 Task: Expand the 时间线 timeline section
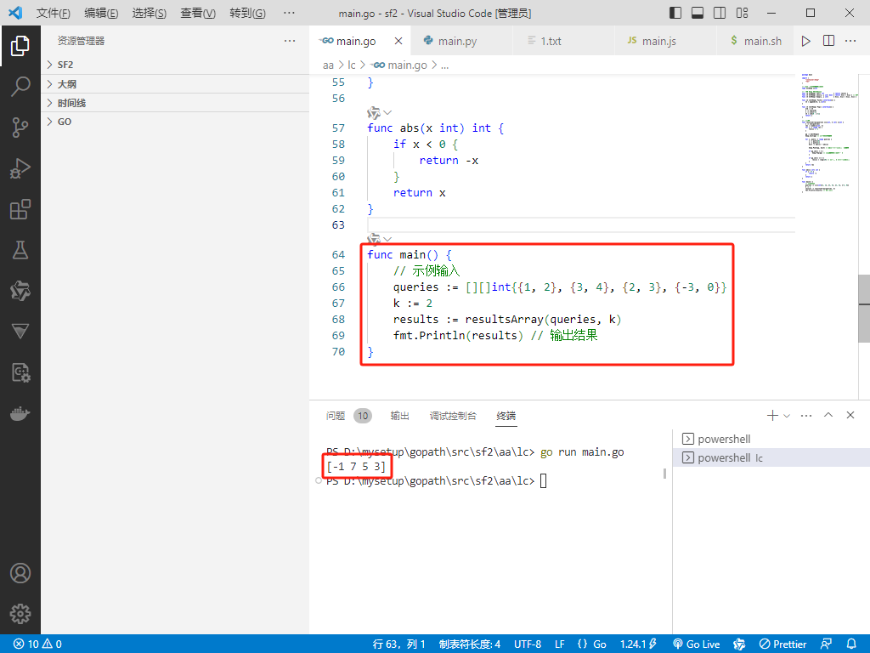click(175, 103)
